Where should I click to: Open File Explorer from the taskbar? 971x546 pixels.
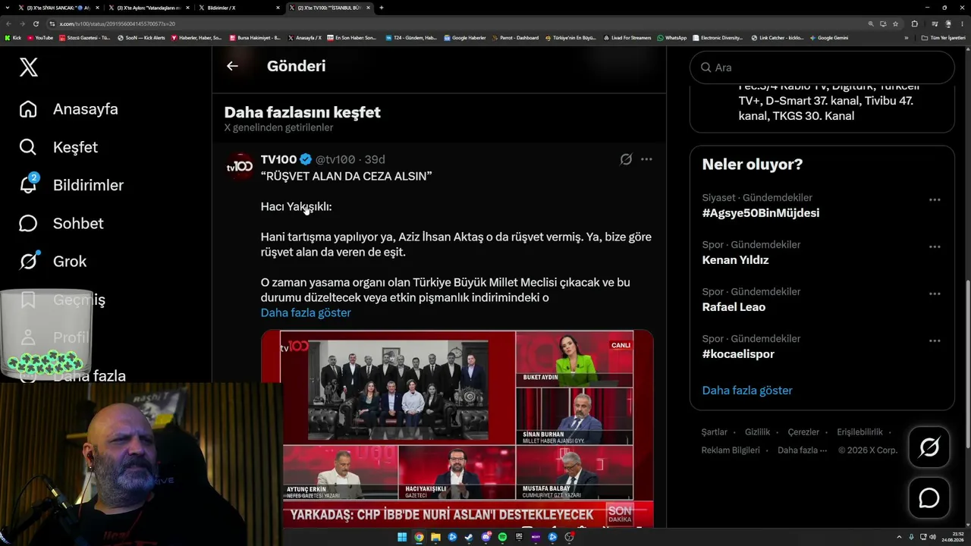pyautogui.click(x=435, y=538)
